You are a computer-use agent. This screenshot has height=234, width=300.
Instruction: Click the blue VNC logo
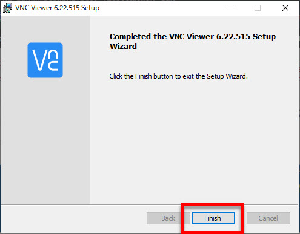click(45, 60)
